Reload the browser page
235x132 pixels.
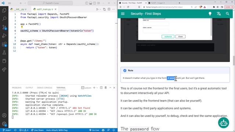point(128,7)
